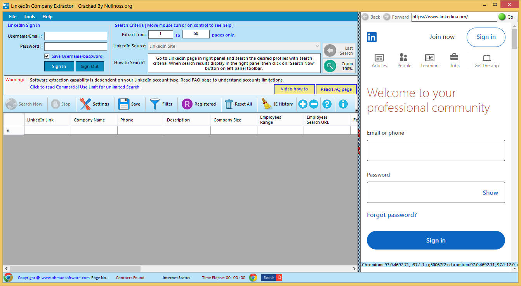Save results with the floppy disk icon

click(124, 104)
